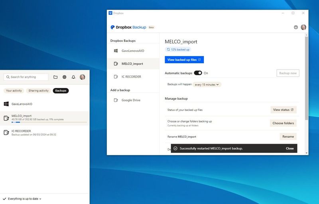Click in Search for anything field
The image size is (319, 204).
click(26, 77)
